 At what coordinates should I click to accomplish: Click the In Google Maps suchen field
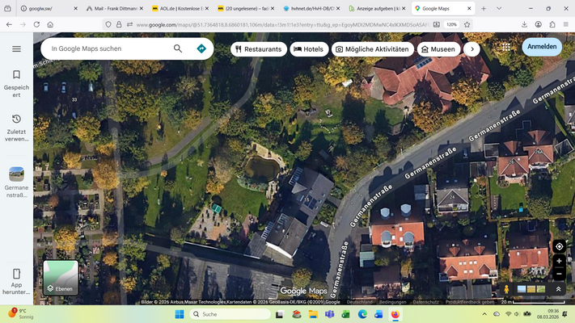pyautogui.click(x=105, y=48)
